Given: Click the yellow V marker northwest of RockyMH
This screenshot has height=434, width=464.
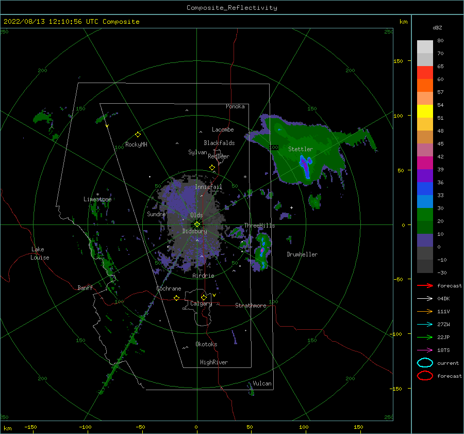Looking at the screenshot, I should click(107, 126).
